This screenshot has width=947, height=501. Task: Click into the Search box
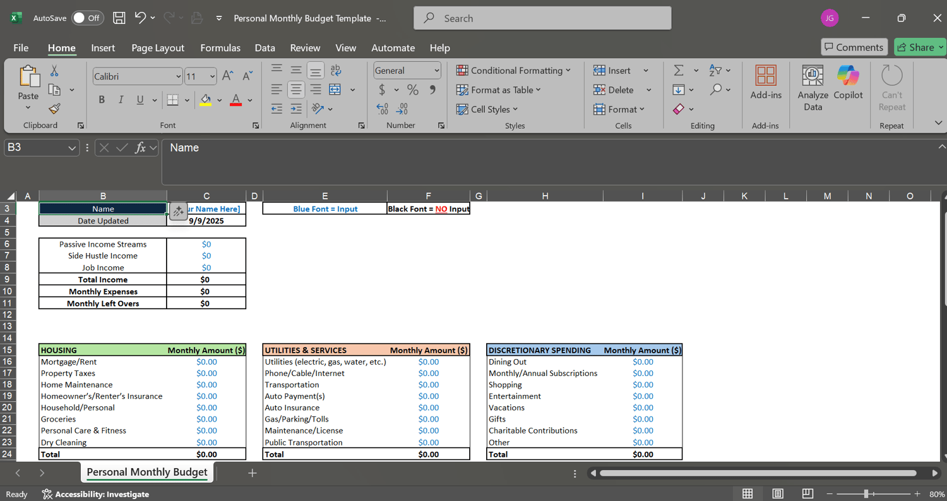(543, 18)
